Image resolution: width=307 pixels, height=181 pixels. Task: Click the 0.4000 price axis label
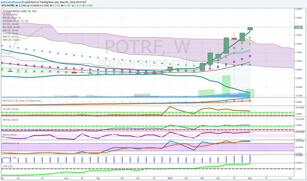pos(299,9)
